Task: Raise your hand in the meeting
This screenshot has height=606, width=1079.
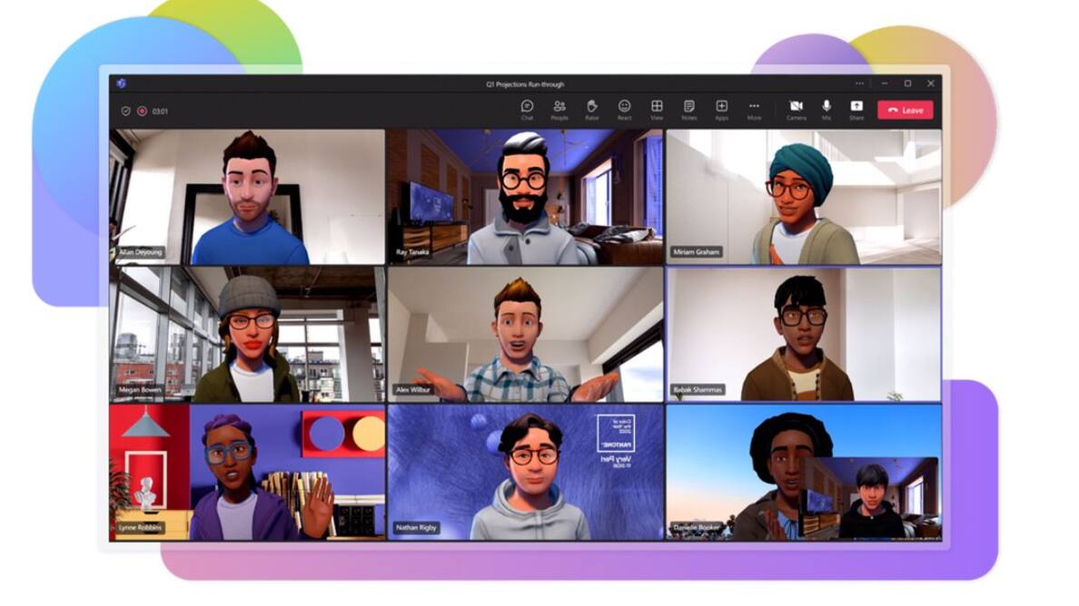Action: pos(592,109)
